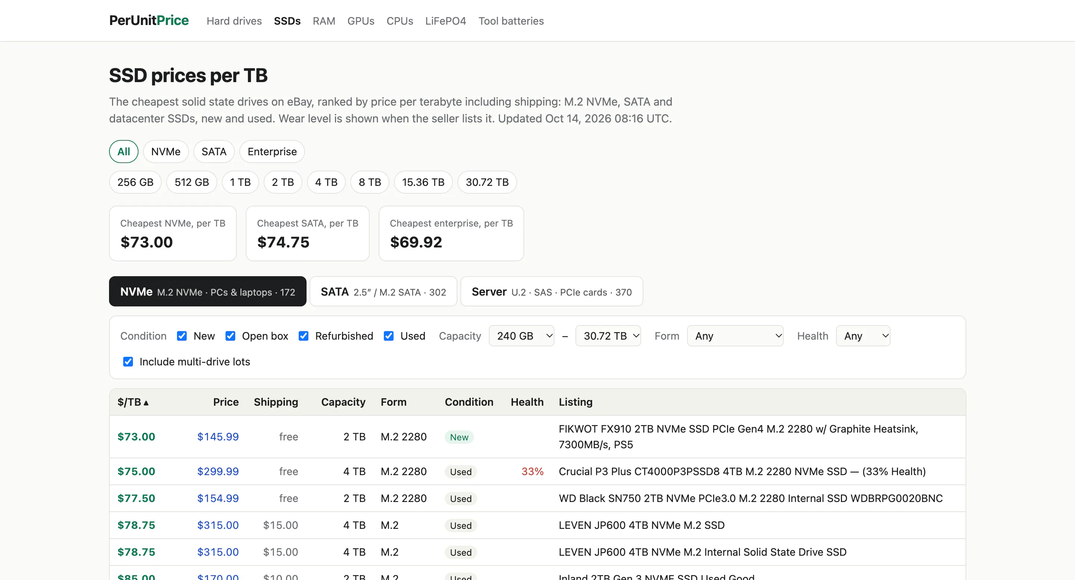
Task: Click the LEVEN JP600 4TB NVMe M.2 SSD listing
Action: click(641, 525)
